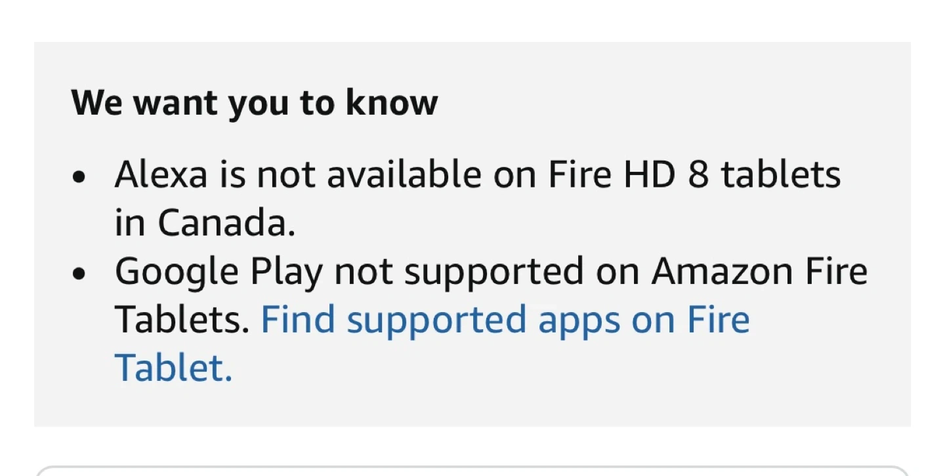This screenshot has height=476, width=945.
Task: Click 'Google Play' at start of second bullet
Action: (x=218, y=272)
